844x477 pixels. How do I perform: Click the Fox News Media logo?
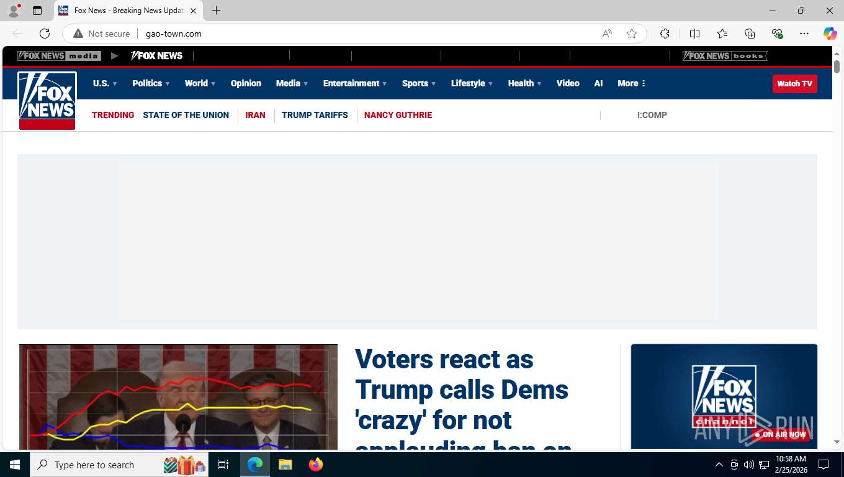tap(59, 56)
